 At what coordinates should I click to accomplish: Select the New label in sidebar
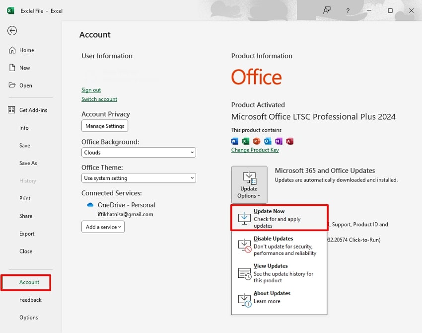(25, 68)
